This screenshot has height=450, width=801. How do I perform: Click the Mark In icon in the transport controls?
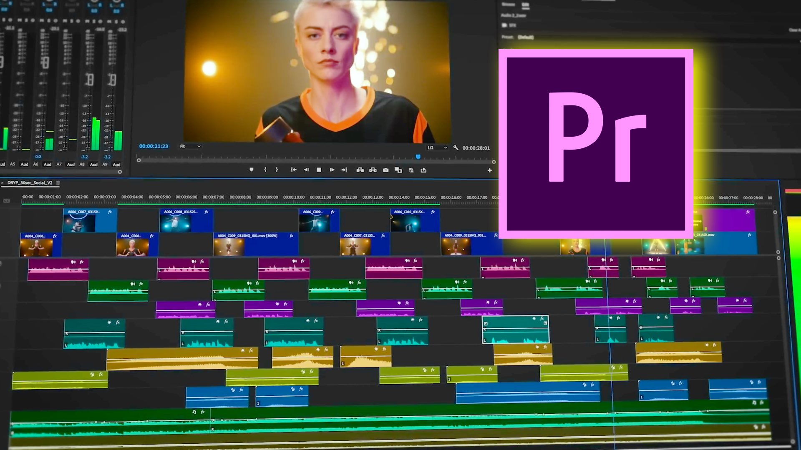click(x=265, y=170)
